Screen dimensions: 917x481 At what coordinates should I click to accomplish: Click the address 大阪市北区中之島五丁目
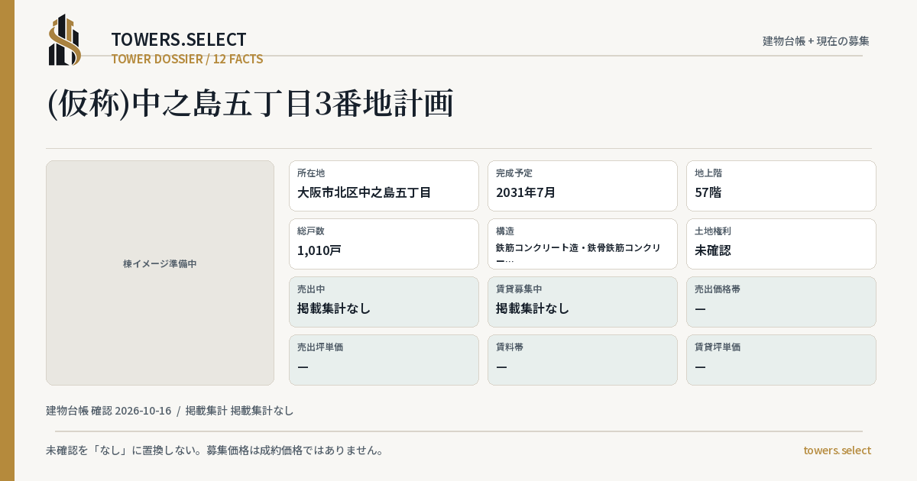(364, 192)
